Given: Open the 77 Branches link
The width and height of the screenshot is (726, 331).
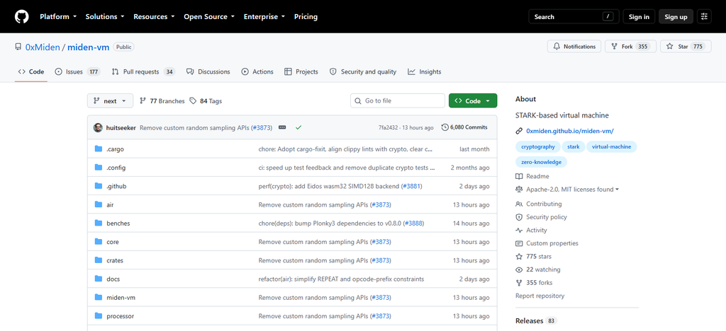Looking at the screenshot, I should (162, 100).
